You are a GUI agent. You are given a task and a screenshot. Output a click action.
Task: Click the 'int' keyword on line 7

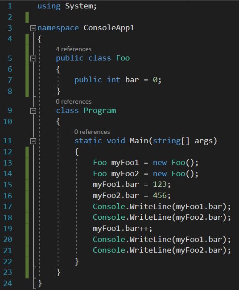pos(113,80)
